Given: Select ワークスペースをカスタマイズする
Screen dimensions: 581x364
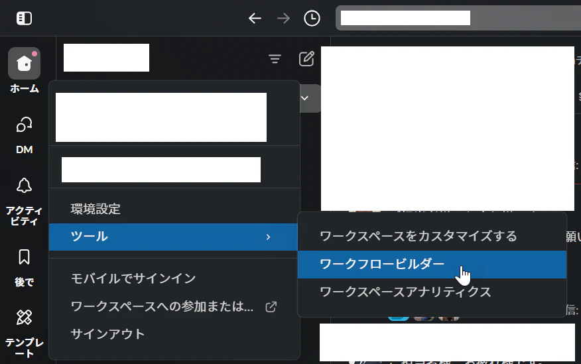Looking at the screenshot, I should [432, 236].
